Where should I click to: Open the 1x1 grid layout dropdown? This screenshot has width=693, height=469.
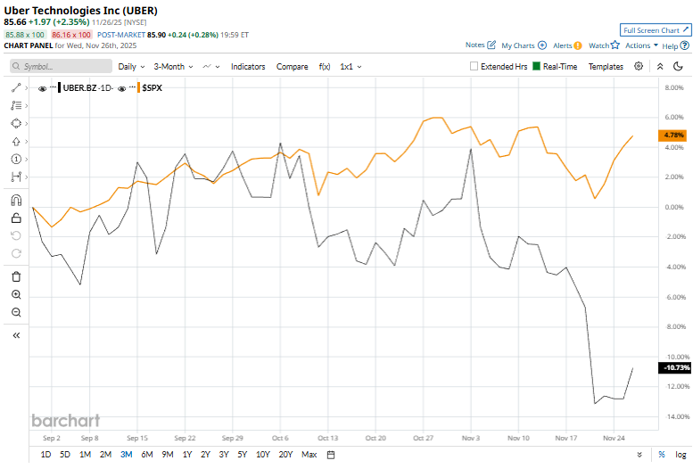[x=351, y=67]
